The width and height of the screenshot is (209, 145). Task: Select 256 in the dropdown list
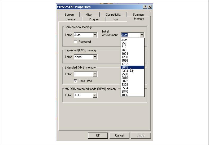click(133, 43)
